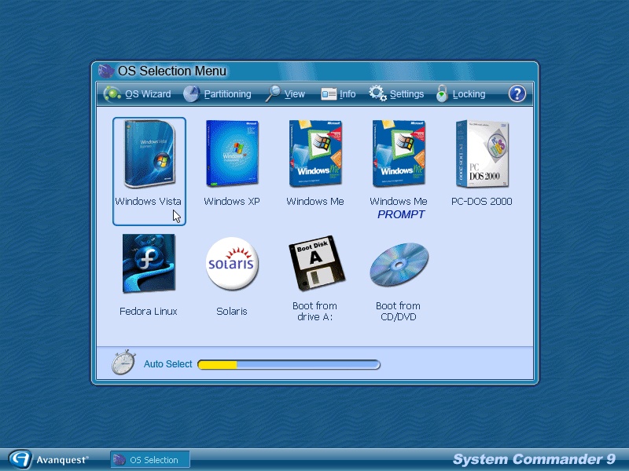The image size is (629, 471).
Task: Open help with the question mark icon
Action: 517,93
